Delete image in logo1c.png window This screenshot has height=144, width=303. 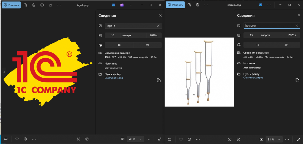tap(34, 5)
